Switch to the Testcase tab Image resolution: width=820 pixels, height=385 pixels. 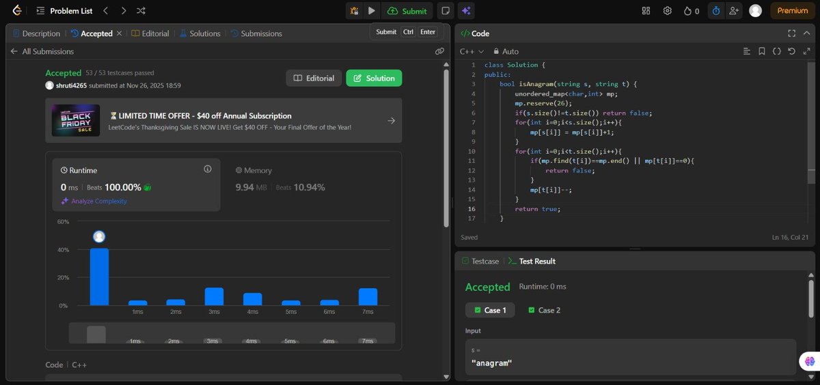480,261
